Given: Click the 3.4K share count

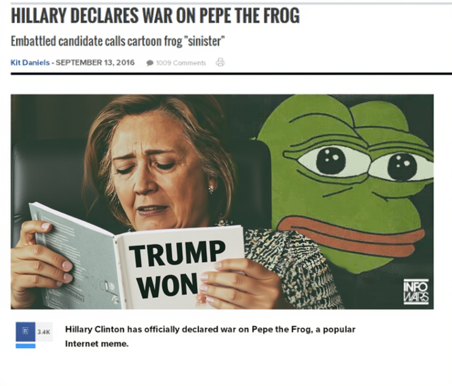Looking at the screenshot, I should (44, 332).
